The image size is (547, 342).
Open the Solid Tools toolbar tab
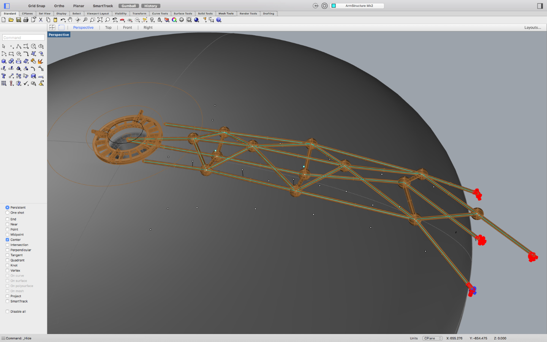click(205, 14)
